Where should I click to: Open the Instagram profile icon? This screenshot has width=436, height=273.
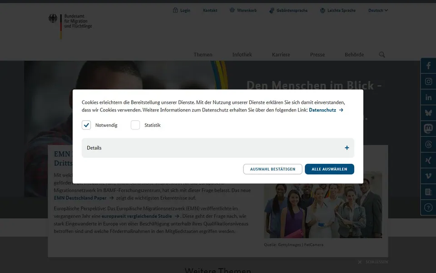(428, 81)
